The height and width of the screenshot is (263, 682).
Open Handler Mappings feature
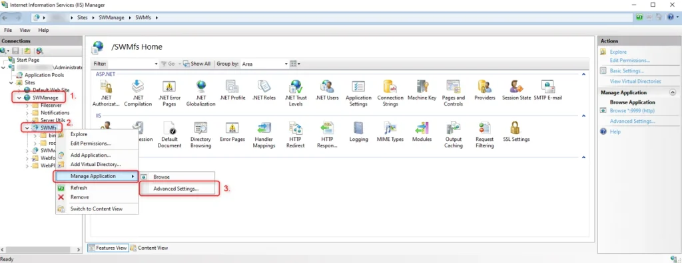[264, 135]
